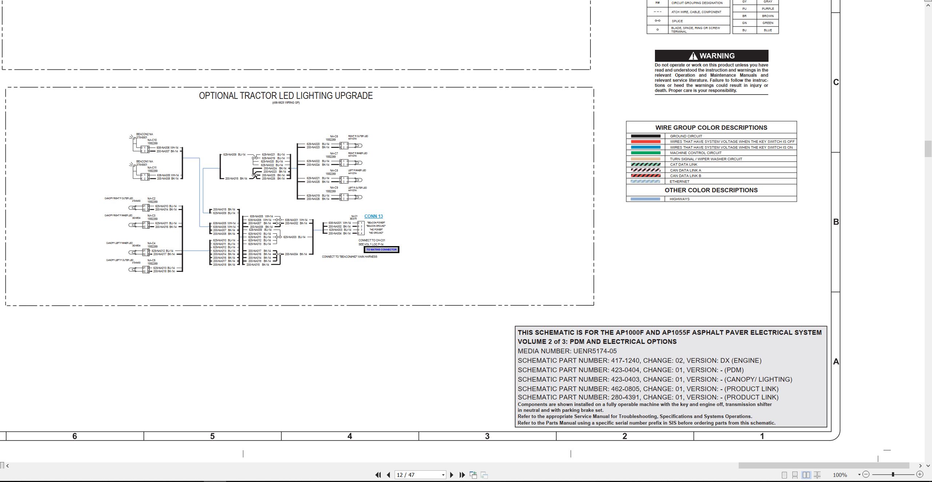The height and width of the screenshot is (482, 932).
Task: Open the 100% zoom level dropdown
Action: [859, 475]
